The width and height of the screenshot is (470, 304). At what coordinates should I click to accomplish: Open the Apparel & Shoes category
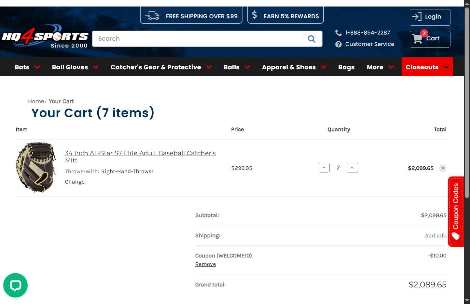(x=289, y=67)
